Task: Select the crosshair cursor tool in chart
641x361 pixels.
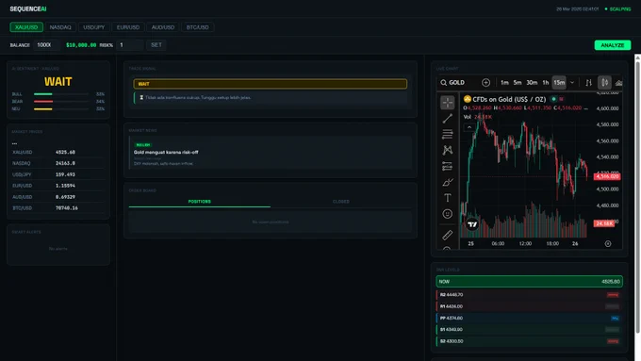Action: click(447, 102)
